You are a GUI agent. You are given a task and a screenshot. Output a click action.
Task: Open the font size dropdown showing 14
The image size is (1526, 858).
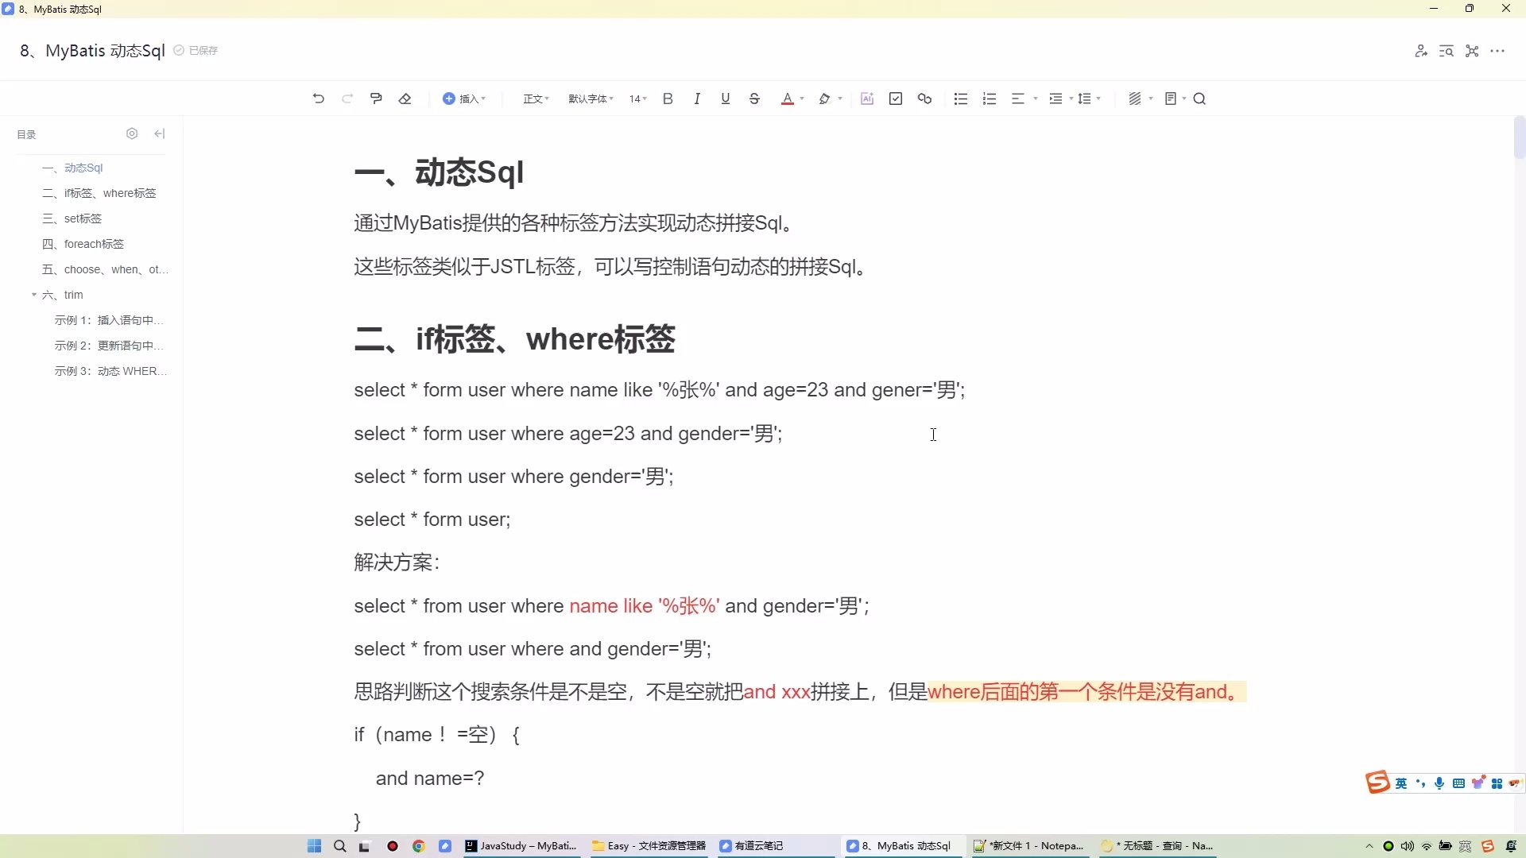point(637,99)
